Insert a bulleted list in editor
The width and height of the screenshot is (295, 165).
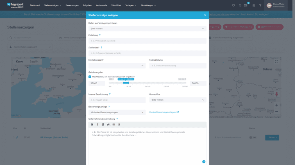(x=113, y=124)
